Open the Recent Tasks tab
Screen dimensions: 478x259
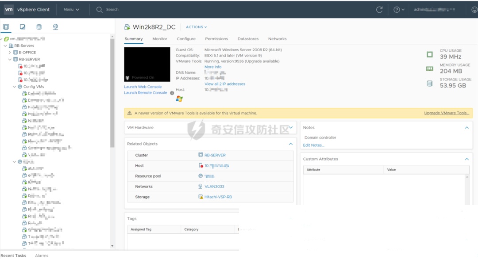13,255
